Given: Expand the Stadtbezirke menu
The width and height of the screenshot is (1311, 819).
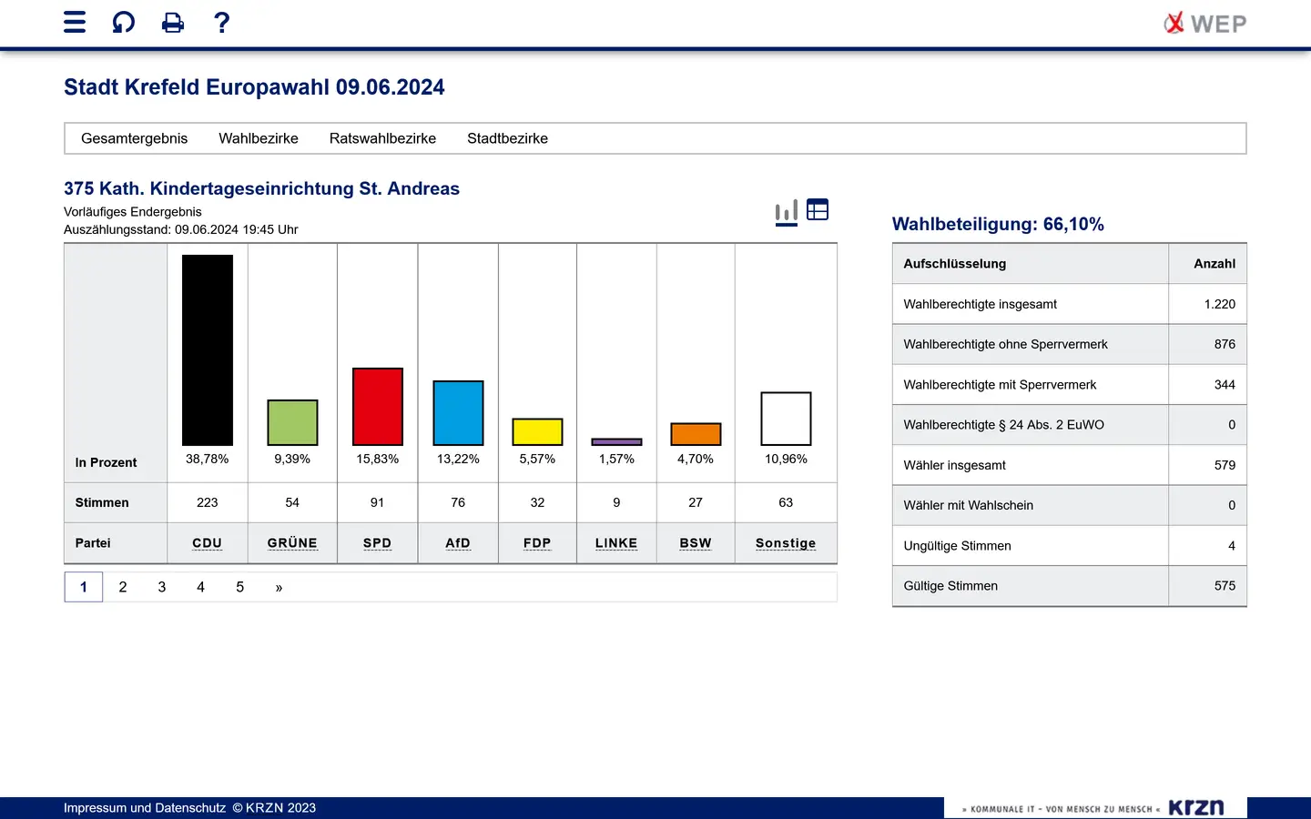Looking at the screenshot, I should click(507, 138).
